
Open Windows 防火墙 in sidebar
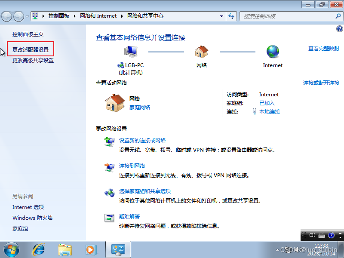[x=33, y=218]
